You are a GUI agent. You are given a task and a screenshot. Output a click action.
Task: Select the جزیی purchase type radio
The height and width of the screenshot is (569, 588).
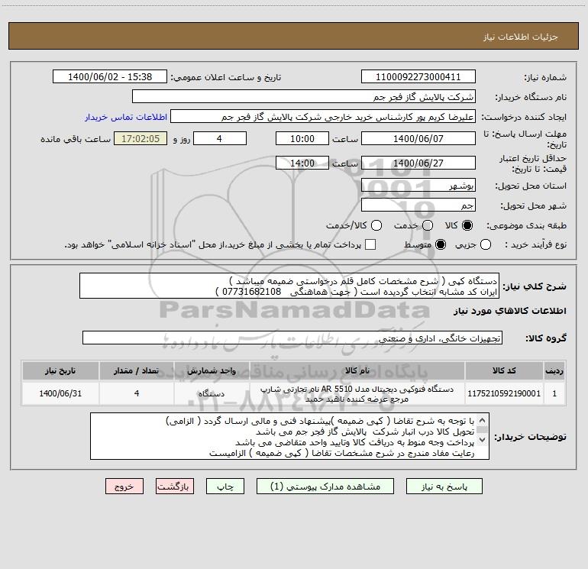tap(485, 244)
